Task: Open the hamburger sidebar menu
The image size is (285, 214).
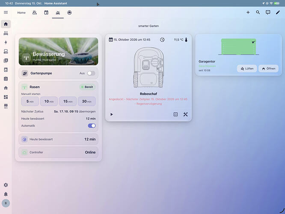Action: click(x=6, y=12)
